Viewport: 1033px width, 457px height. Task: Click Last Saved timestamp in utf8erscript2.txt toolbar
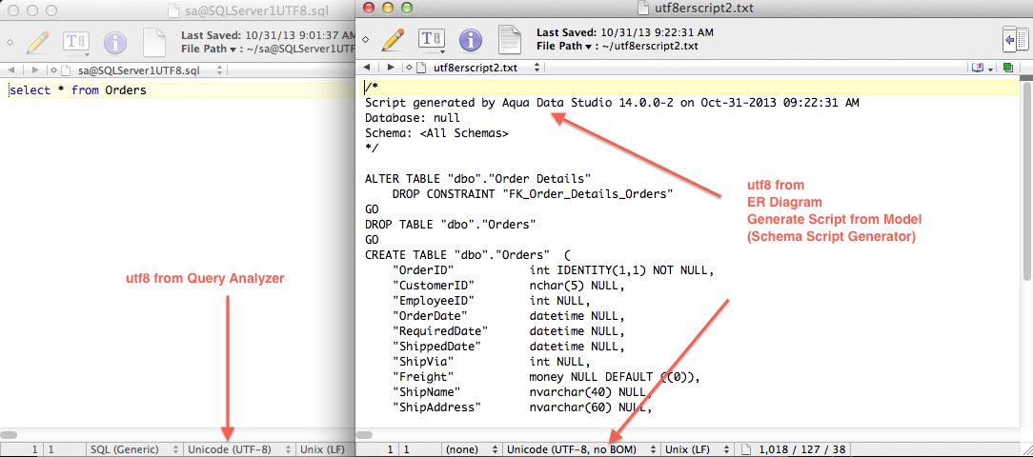(x=625, y=32)
